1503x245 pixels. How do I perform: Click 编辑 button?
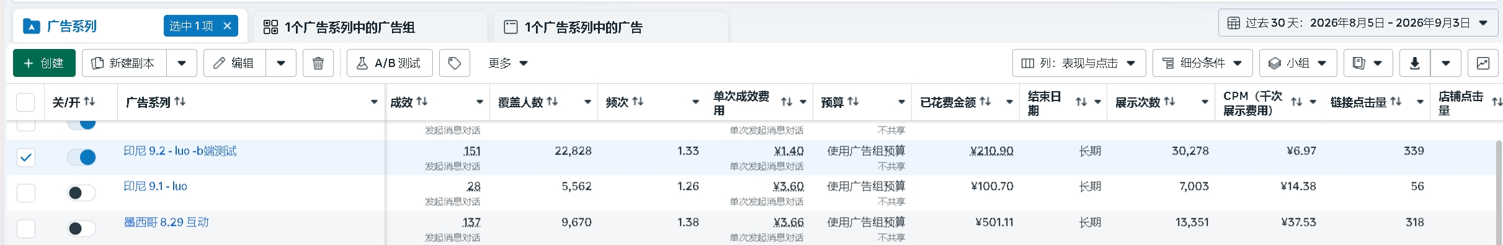pos(234,63)
